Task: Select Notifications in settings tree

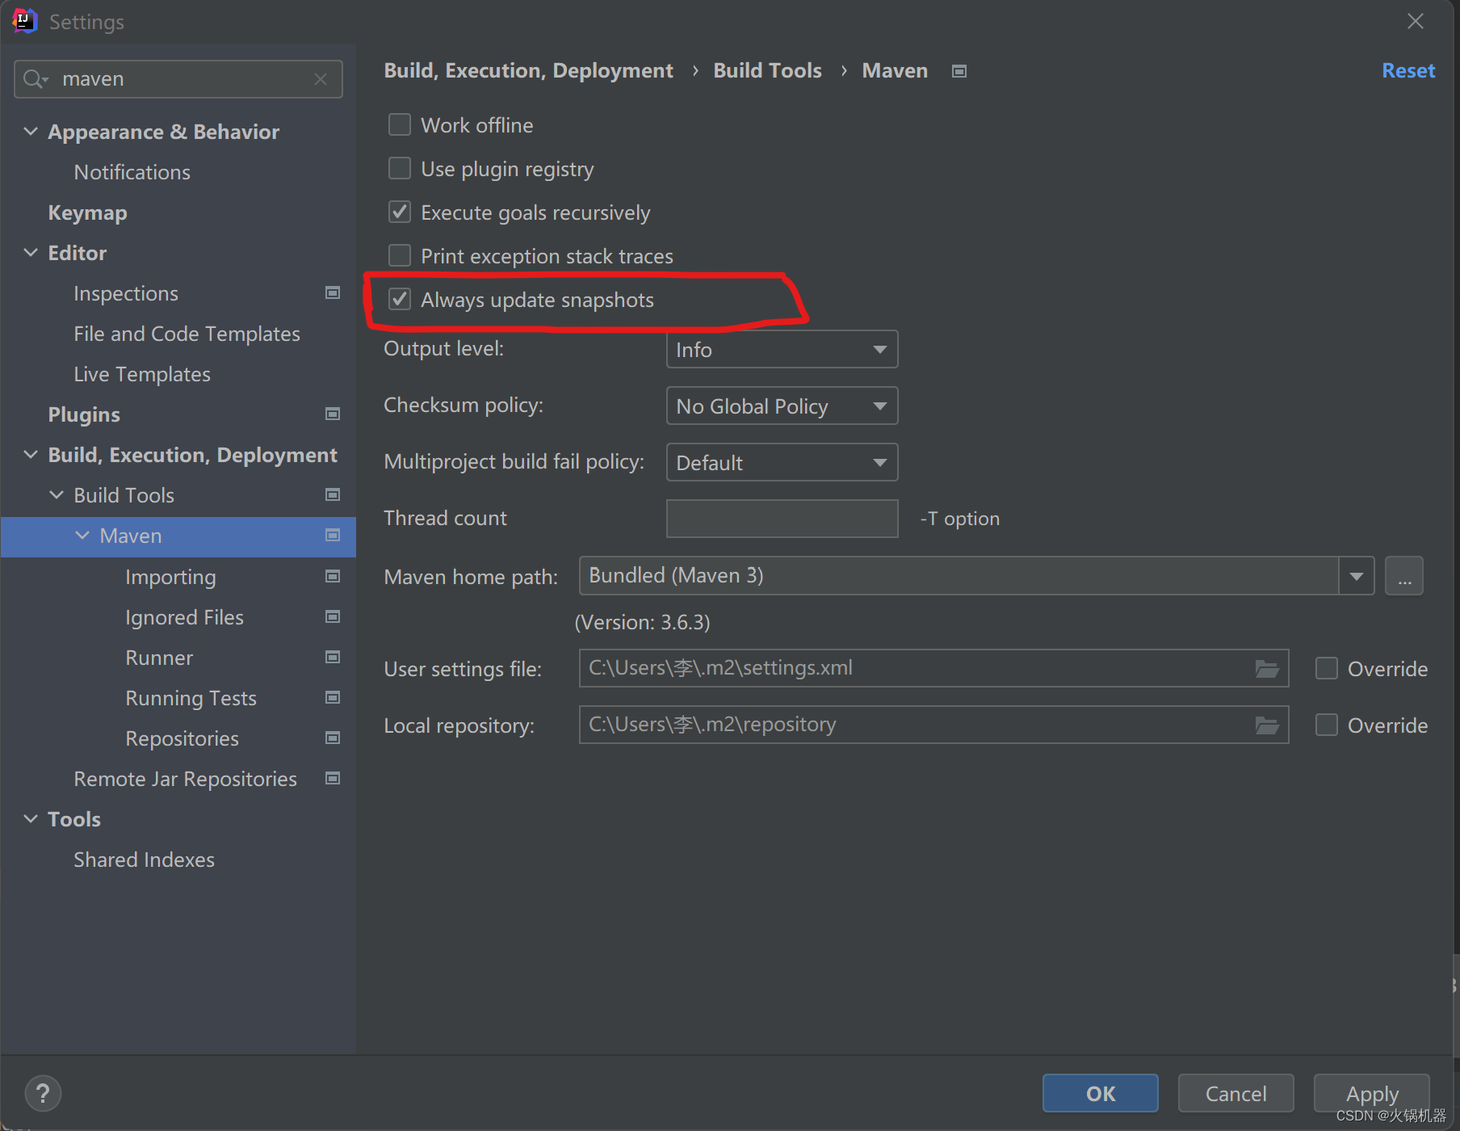Action: (132, 172)
